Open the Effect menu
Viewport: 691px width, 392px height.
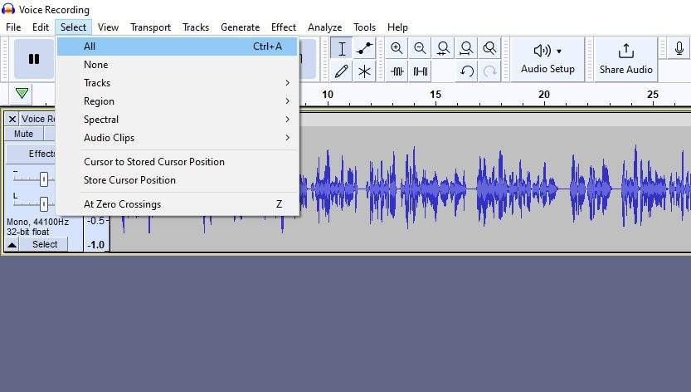pos(284,27)
